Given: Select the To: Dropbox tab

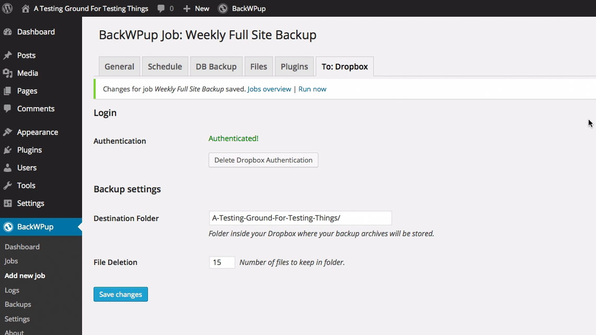Looking at the screenshot, I should pyautogui.click(x=345, y=66).
